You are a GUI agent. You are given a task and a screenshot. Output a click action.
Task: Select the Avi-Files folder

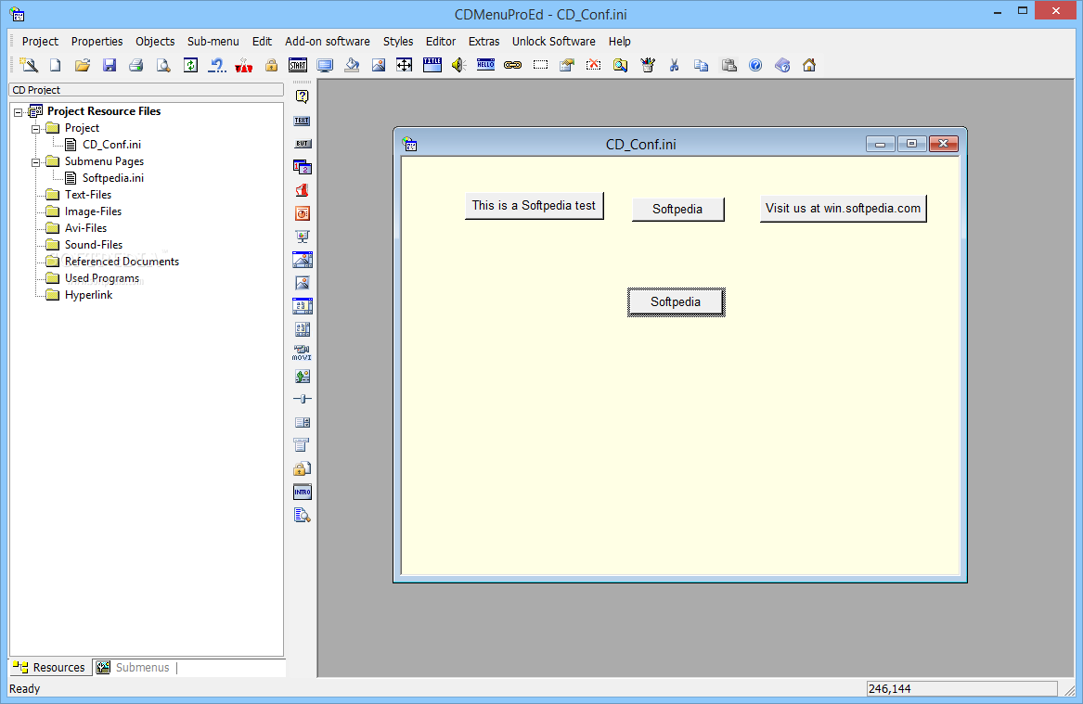pyautogui.click(x=85, y=228)
